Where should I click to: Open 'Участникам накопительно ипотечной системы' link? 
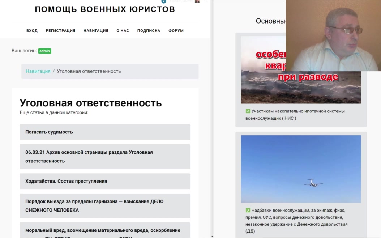coord(295,115)
